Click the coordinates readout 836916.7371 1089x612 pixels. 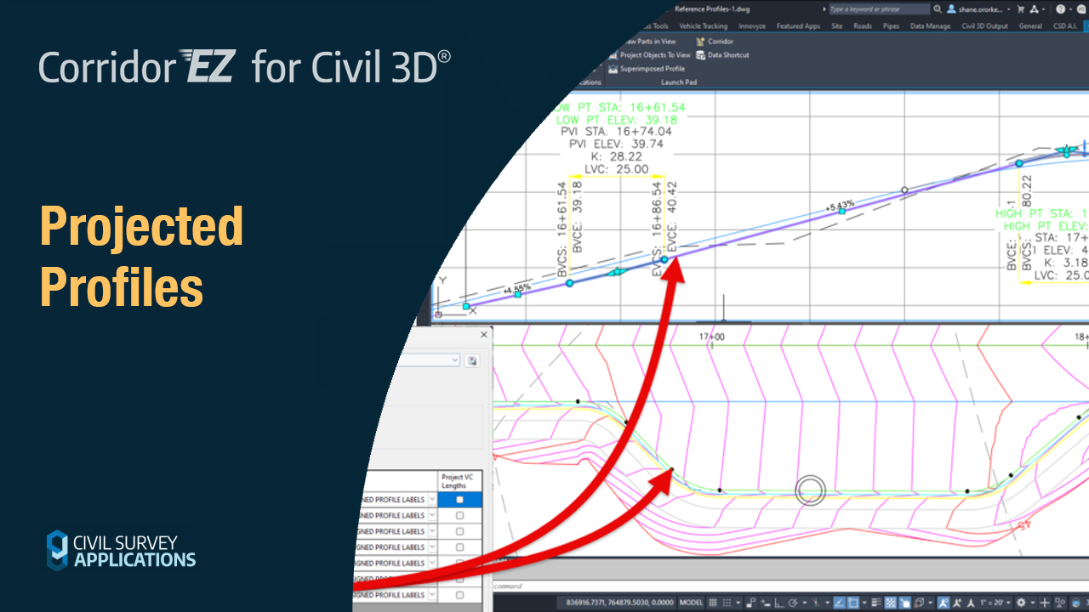(619, 603)
